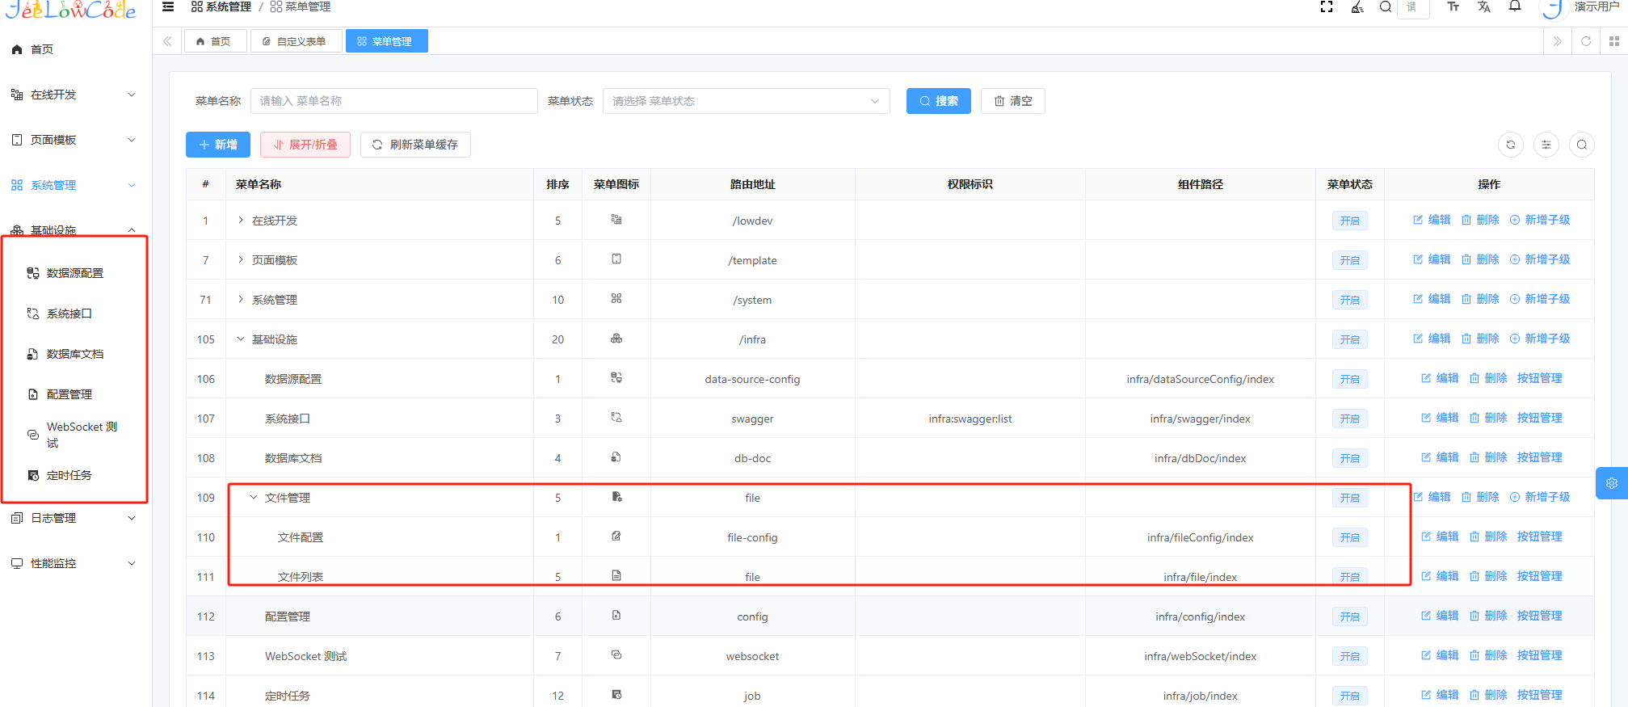Open the font size (Tt) setting
Viewport: 1628px width, 707px height.
pyautogui.click(x=1453, y=7)
